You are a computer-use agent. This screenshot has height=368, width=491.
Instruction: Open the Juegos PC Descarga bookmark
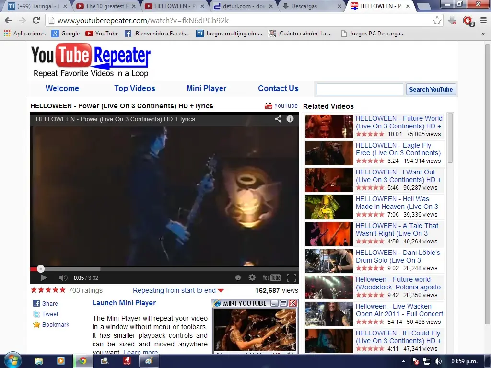(373, 34)
